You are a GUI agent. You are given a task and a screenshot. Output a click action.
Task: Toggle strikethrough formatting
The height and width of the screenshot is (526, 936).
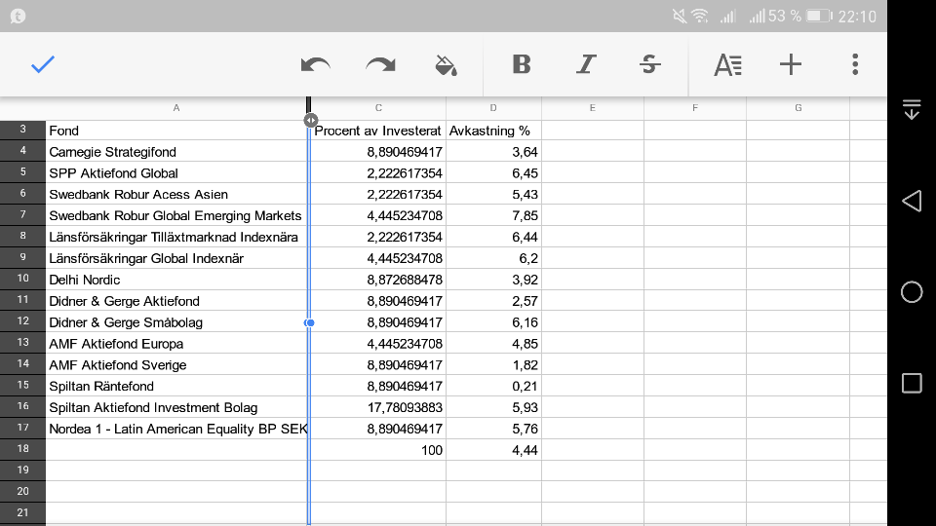point(649,64)
